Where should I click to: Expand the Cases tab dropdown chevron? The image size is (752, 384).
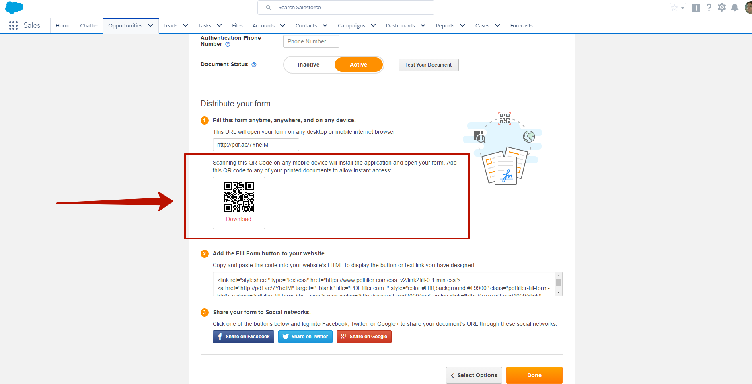[x=497, y=25]
